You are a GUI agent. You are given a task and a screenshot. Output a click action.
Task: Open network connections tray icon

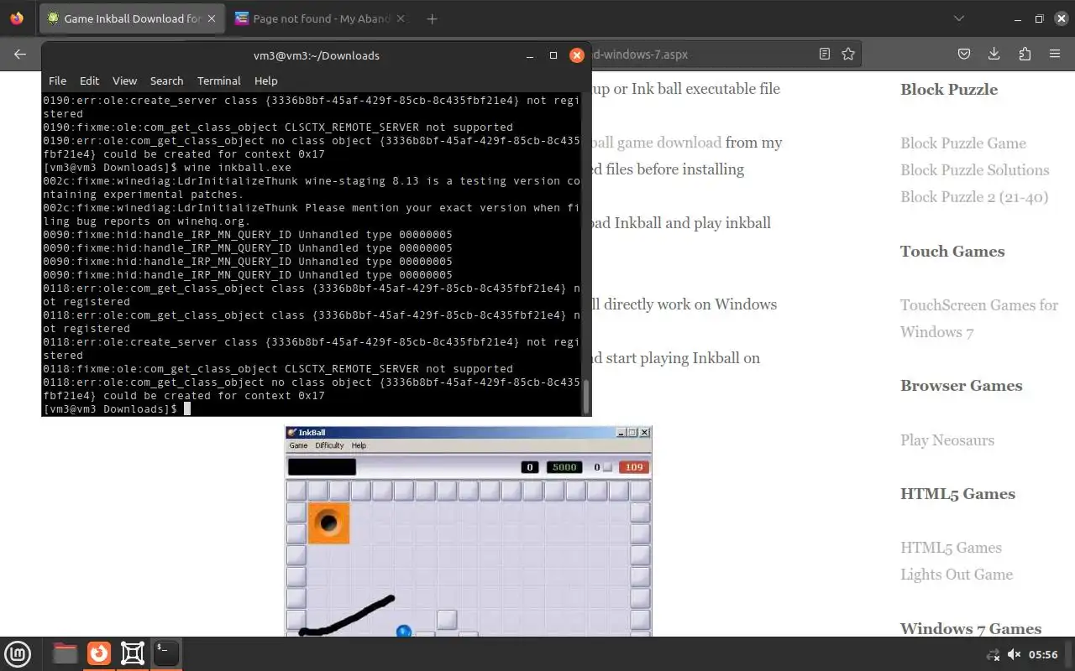[x=993, y=654]
